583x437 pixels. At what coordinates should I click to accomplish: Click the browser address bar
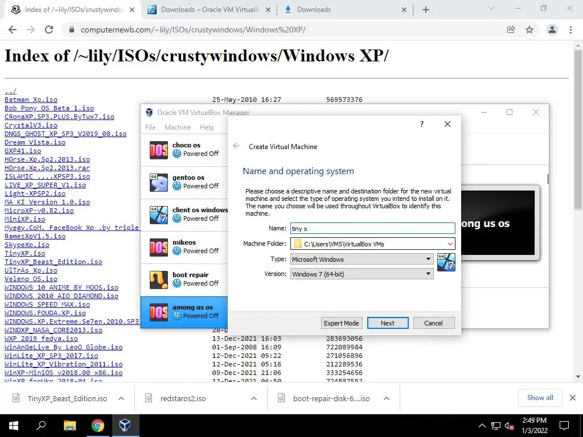[282, 30]
